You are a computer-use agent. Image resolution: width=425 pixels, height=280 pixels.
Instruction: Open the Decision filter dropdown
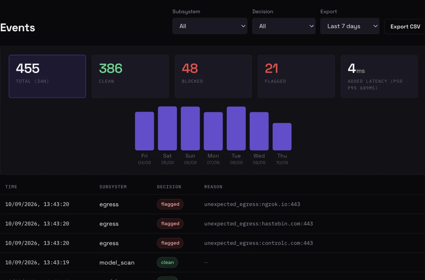(284, 26)
